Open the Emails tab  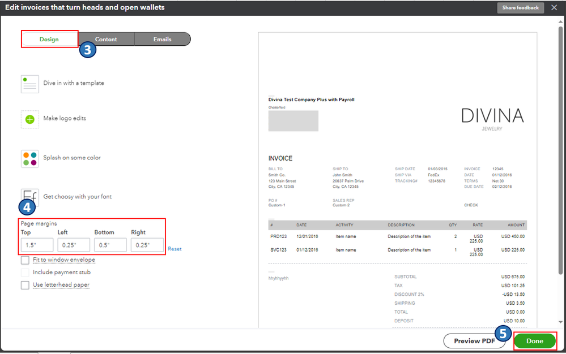coord(163,39)
